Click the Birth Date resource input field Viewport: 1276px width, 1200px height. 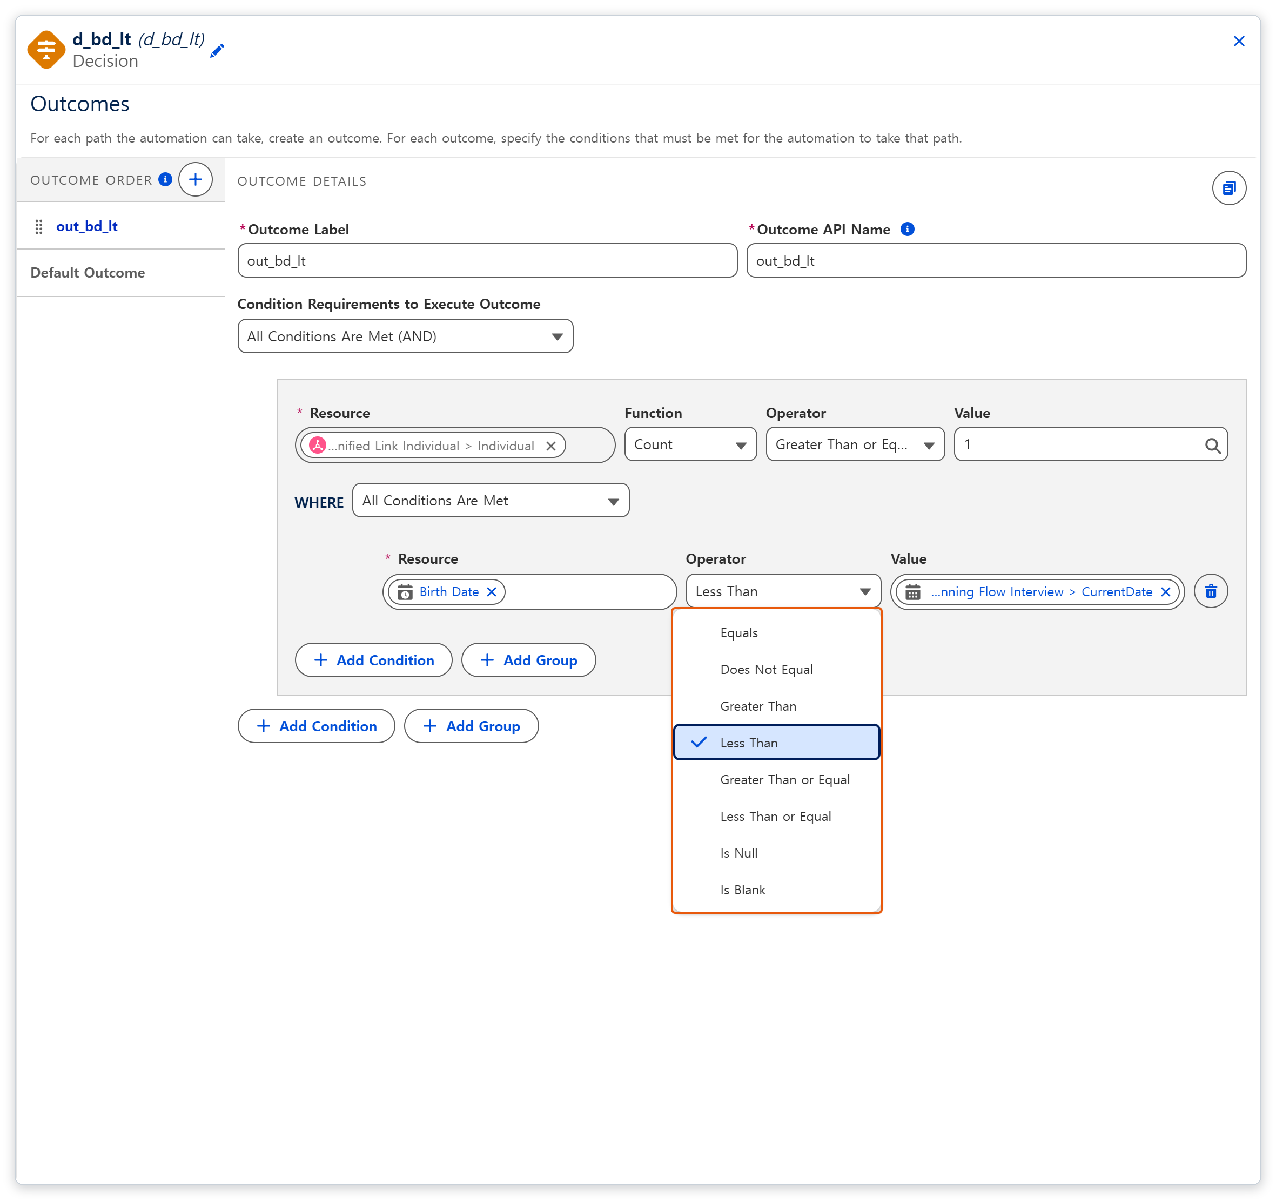[529, 592]
